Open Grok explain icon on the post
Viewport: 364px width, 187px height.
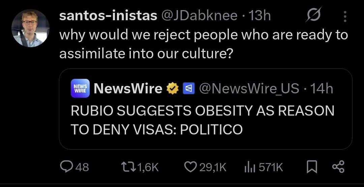point(313,15)
